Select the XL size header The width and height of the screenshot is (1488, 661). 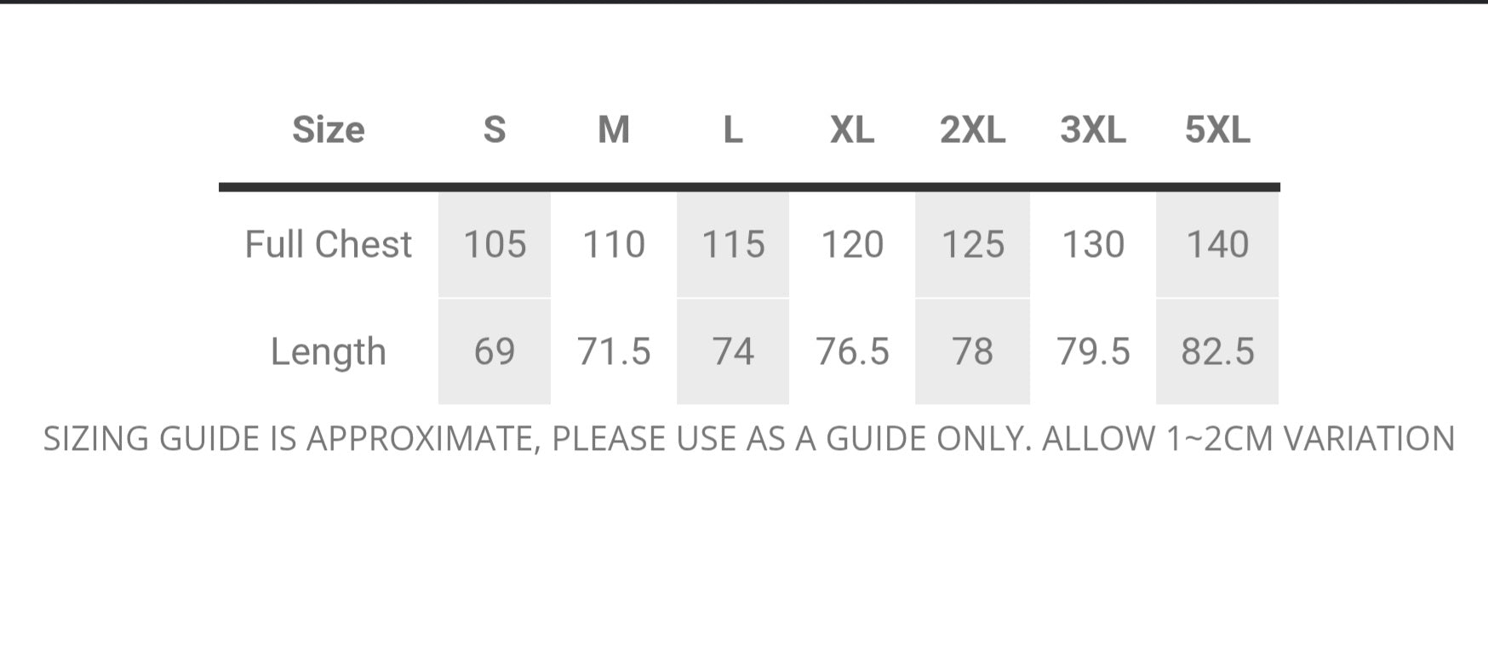click(852, 130)
